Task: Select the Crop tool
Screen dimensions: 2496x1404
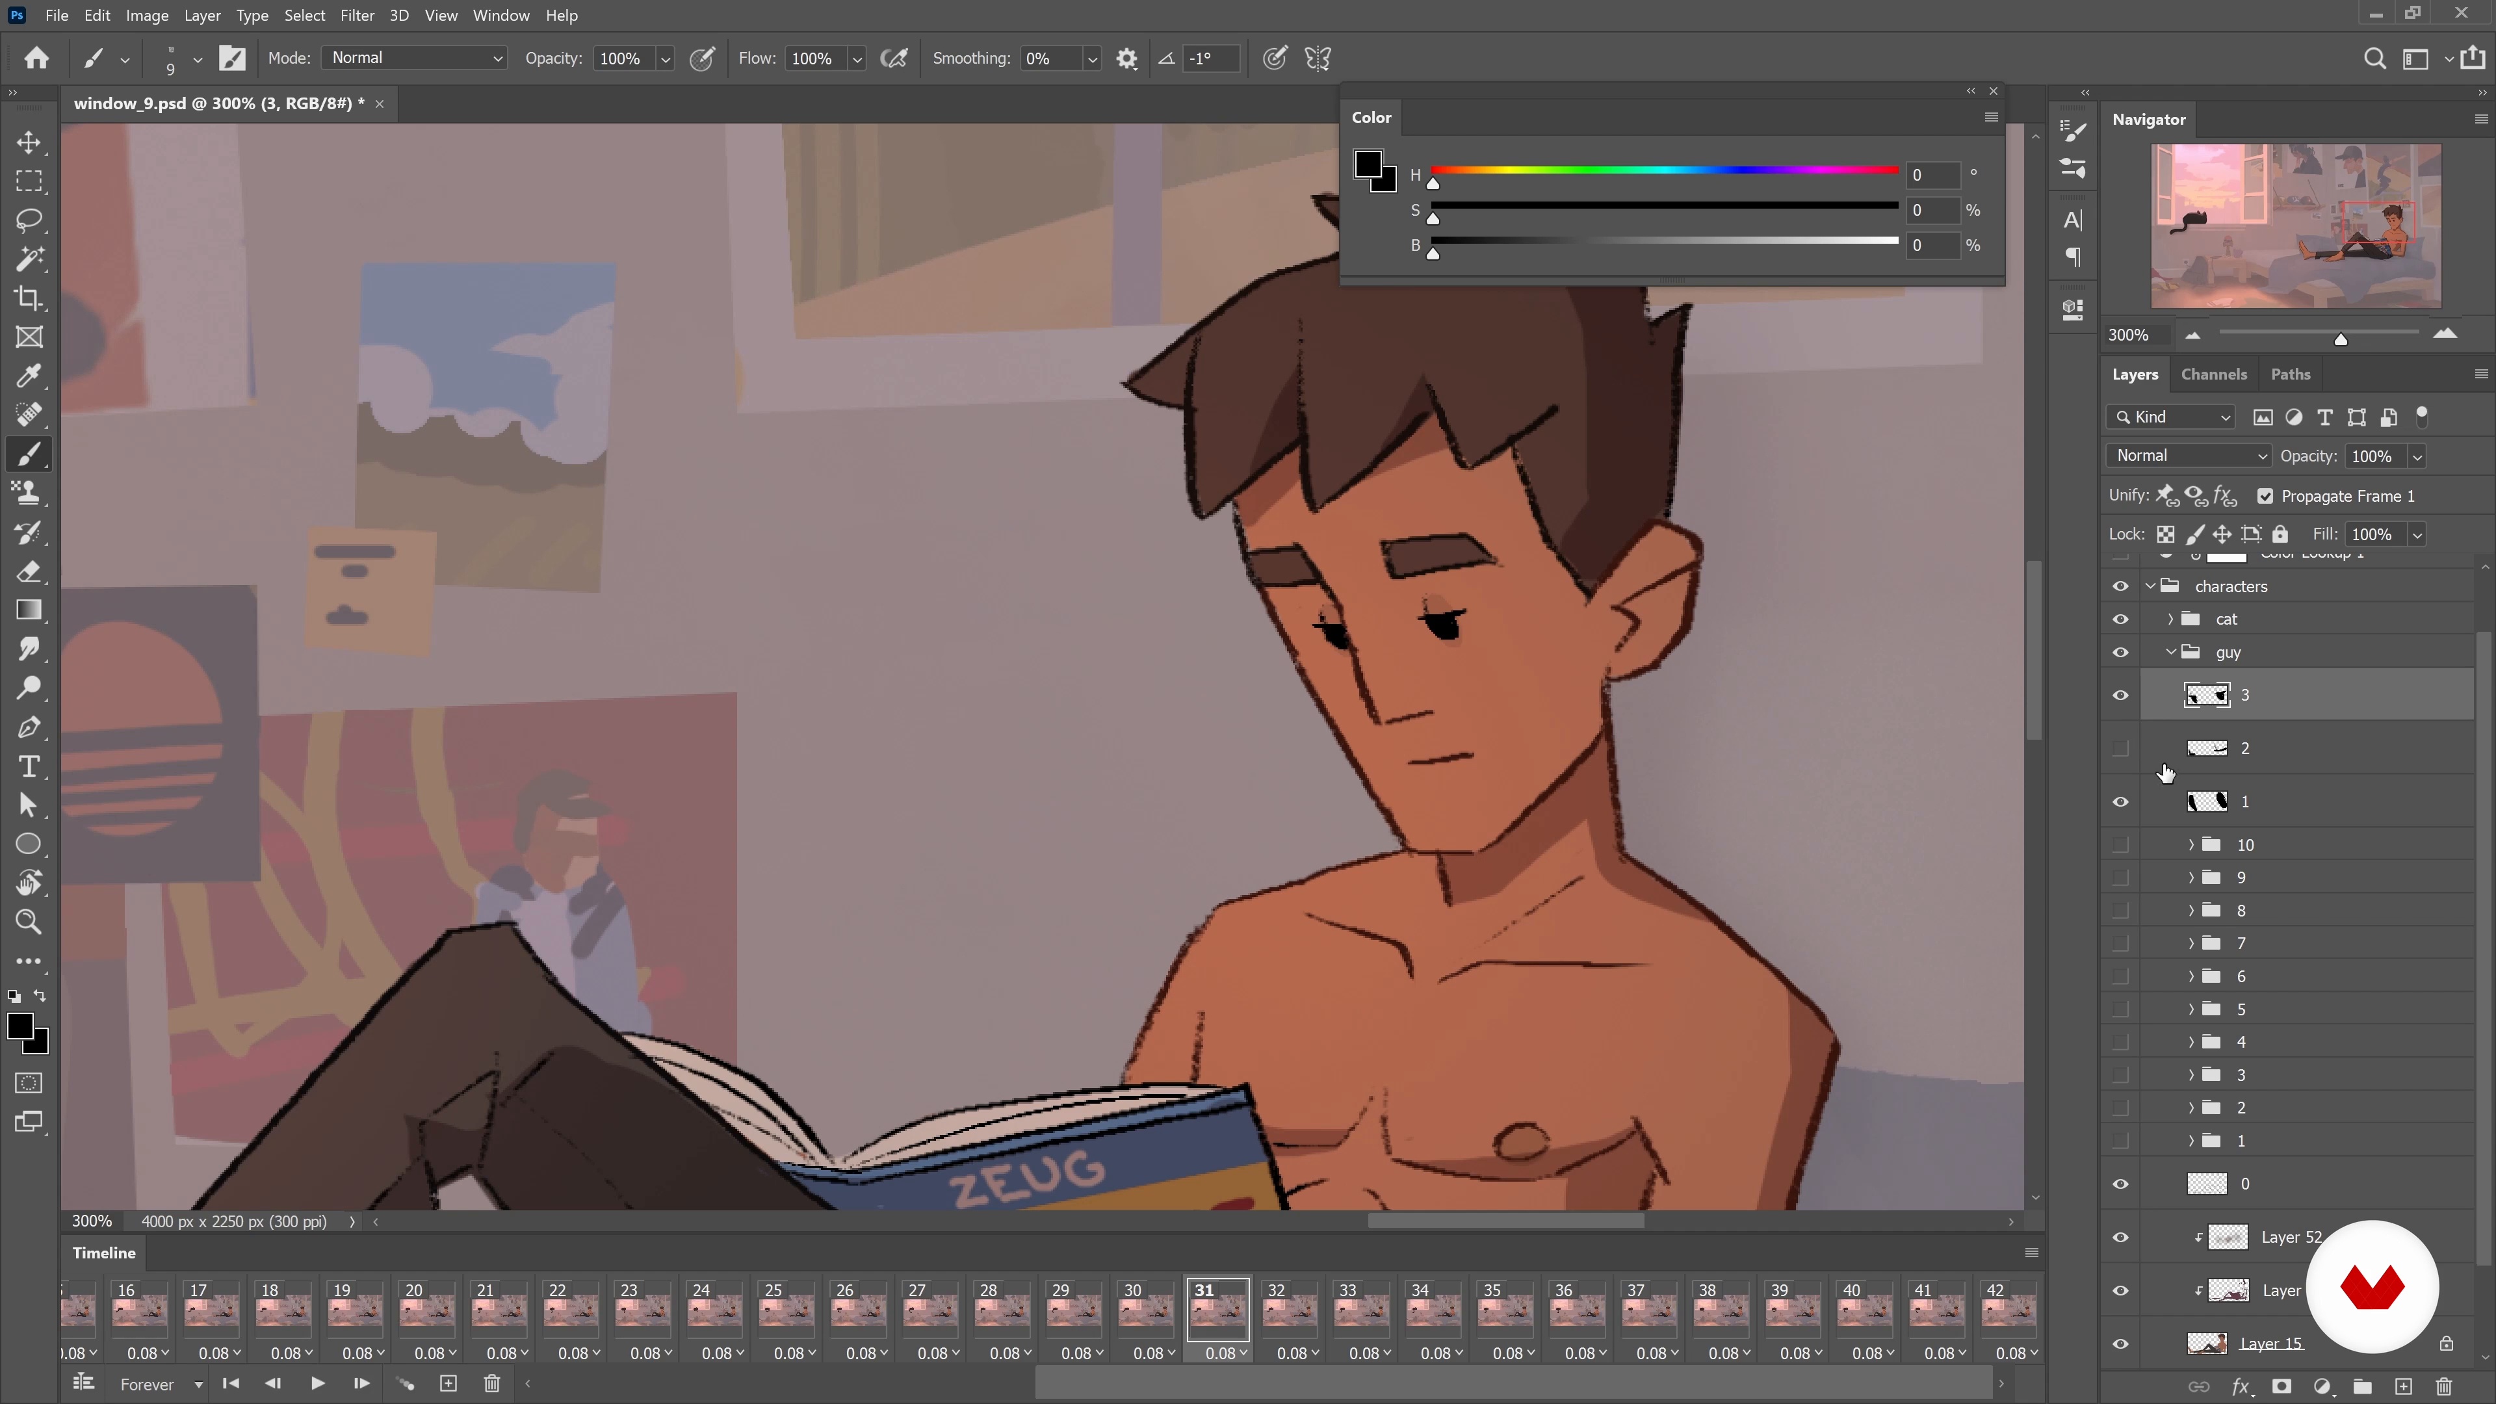Action: tap(29, 298)
